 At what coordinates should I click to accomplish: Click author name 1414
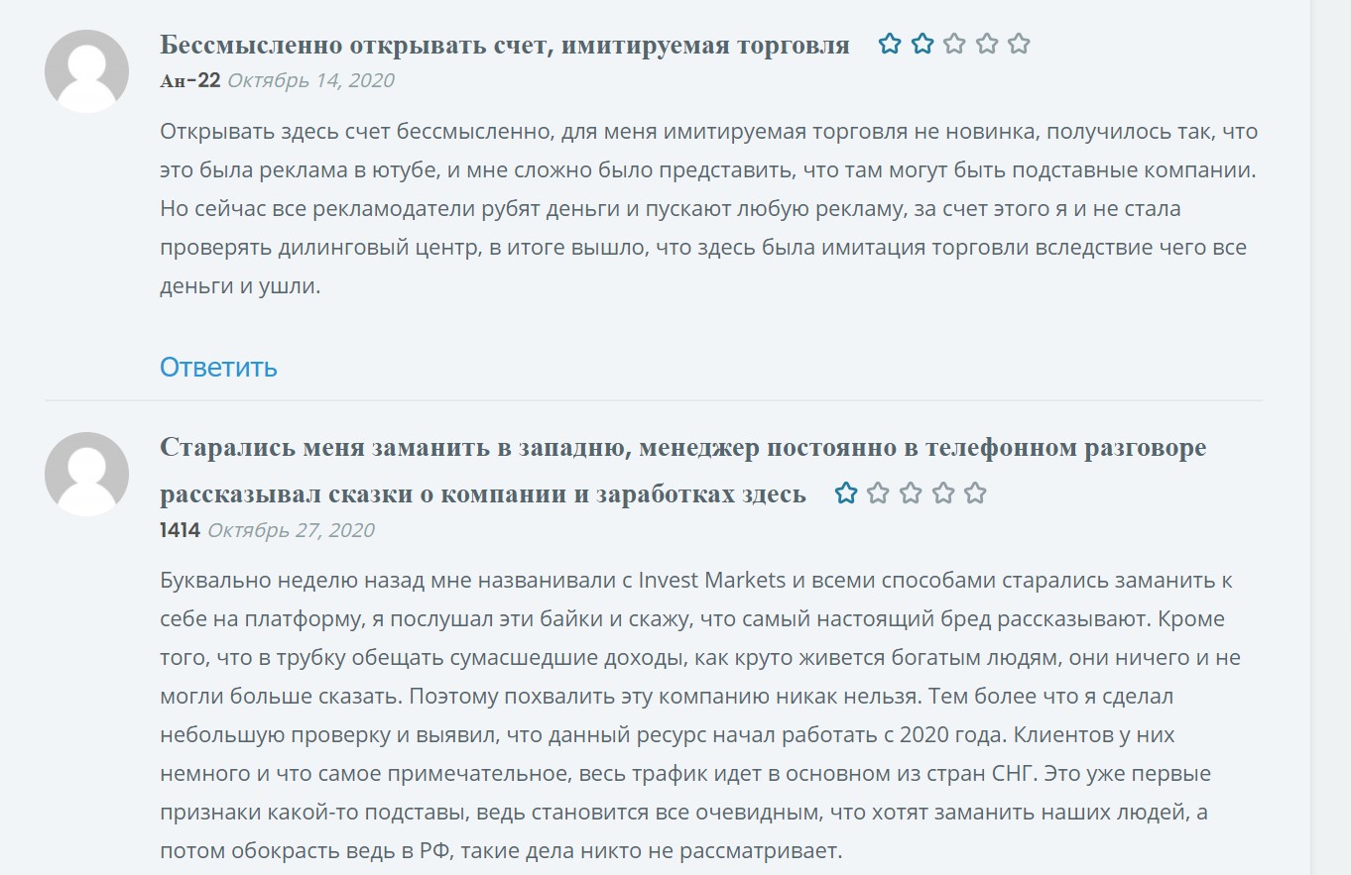(x=180, y=530)
